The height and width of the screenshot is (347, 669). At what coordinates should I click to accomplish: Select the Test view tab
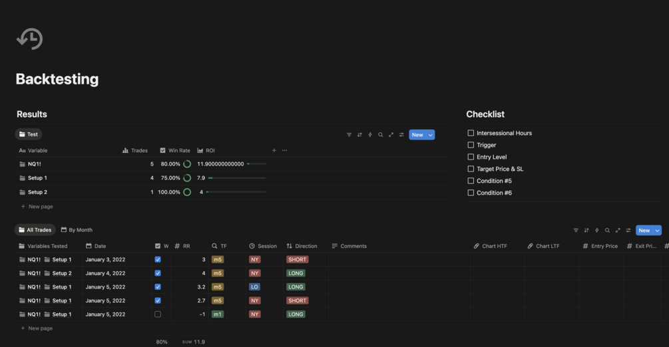[x=28, y=134]
